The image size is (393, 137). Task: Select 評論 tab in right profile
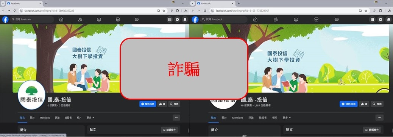tap(251, 117)
